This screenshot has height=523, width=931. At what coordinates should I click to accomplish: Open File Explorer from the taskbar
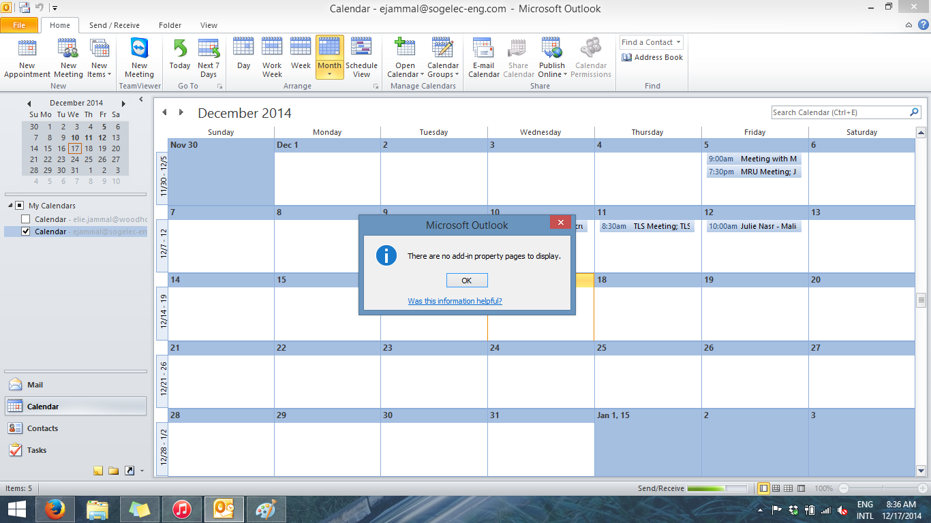(x=97, y=509)
